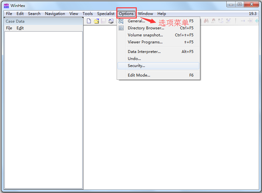The height and width of the screenshot is (193, 262).
Task: Click the Go To Offset arrow icon
Action: point(243,21)
